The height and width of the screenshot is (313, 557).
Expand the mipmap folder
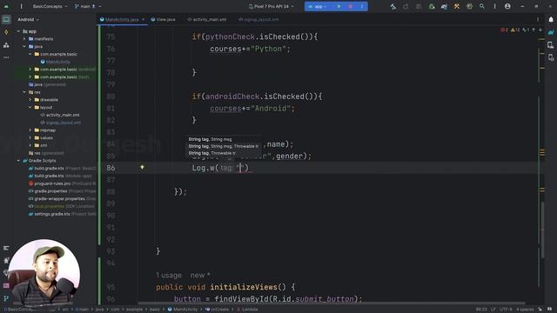[30, 130]
